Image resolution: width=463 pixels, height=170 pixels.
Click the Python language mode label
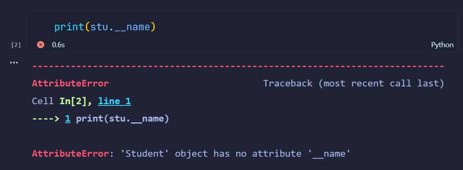pyautogui.click(x=442, y=45)
